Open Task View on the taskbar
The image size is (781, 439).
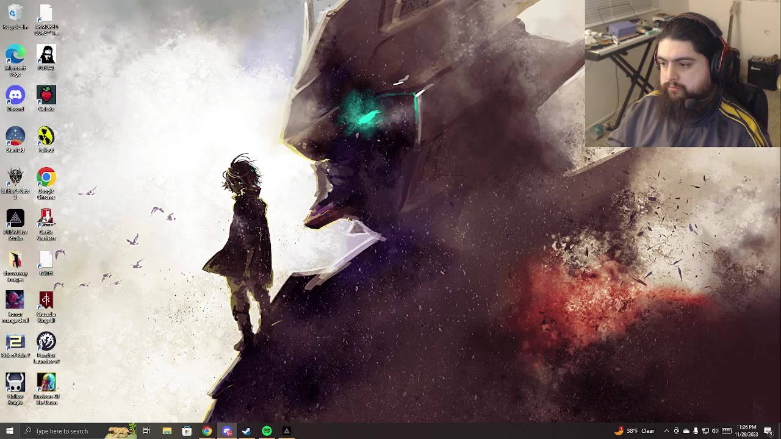click(146, 431)
